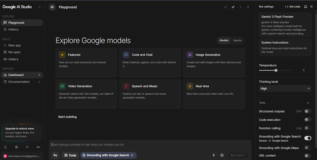Expand the Documentation submenu arrow
This screenshot has width=317, height=160.
(x=39, y=82)
